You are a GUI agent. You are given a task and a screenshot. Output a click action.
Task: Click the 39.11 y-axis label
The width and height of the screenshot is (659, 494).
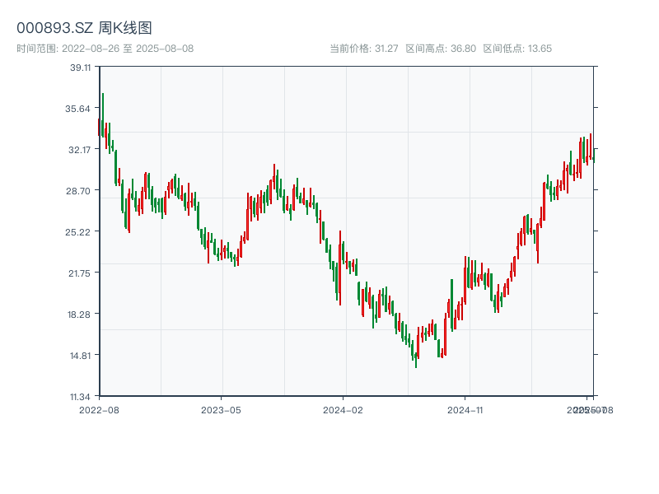pos(81,68)
